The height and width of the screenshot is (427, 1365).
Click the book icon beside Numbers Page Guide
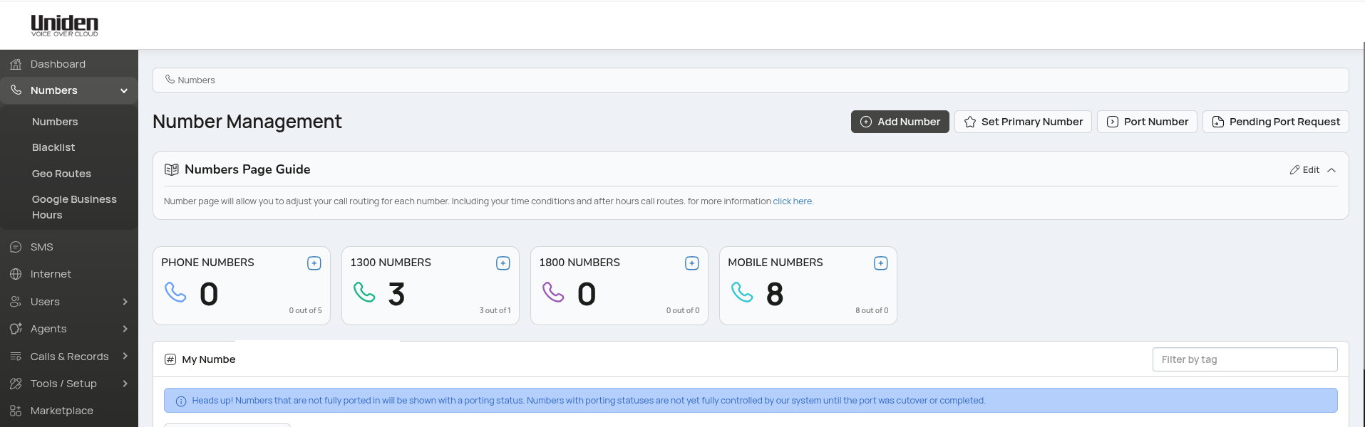click(172, 169)
